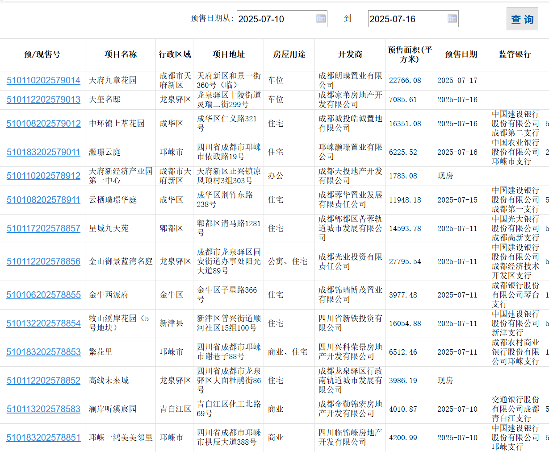
Task: Open presale number 510108202579012
Action: 43,124
